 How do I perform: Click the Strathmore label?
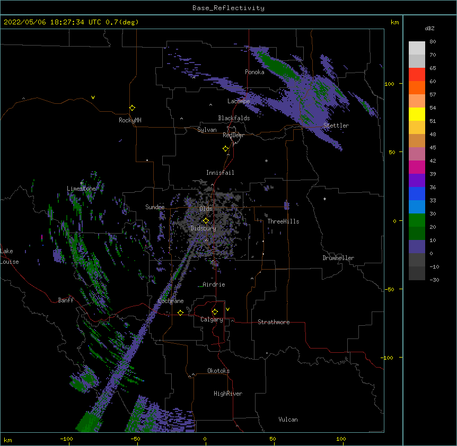click(274, 322)
